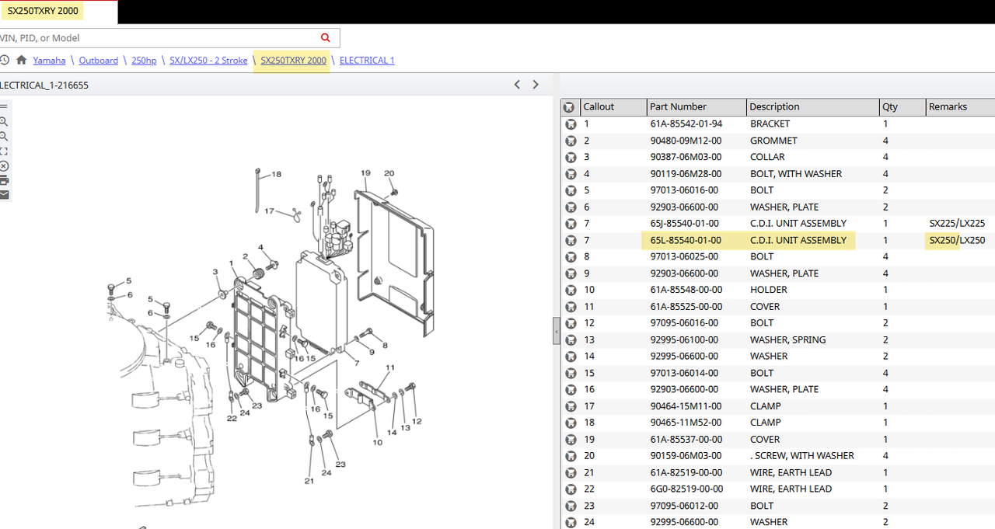This screenshot has width=995, height=529.
Task: Focus the VIN, PID, or Model search field
Action: coord(159,37)
